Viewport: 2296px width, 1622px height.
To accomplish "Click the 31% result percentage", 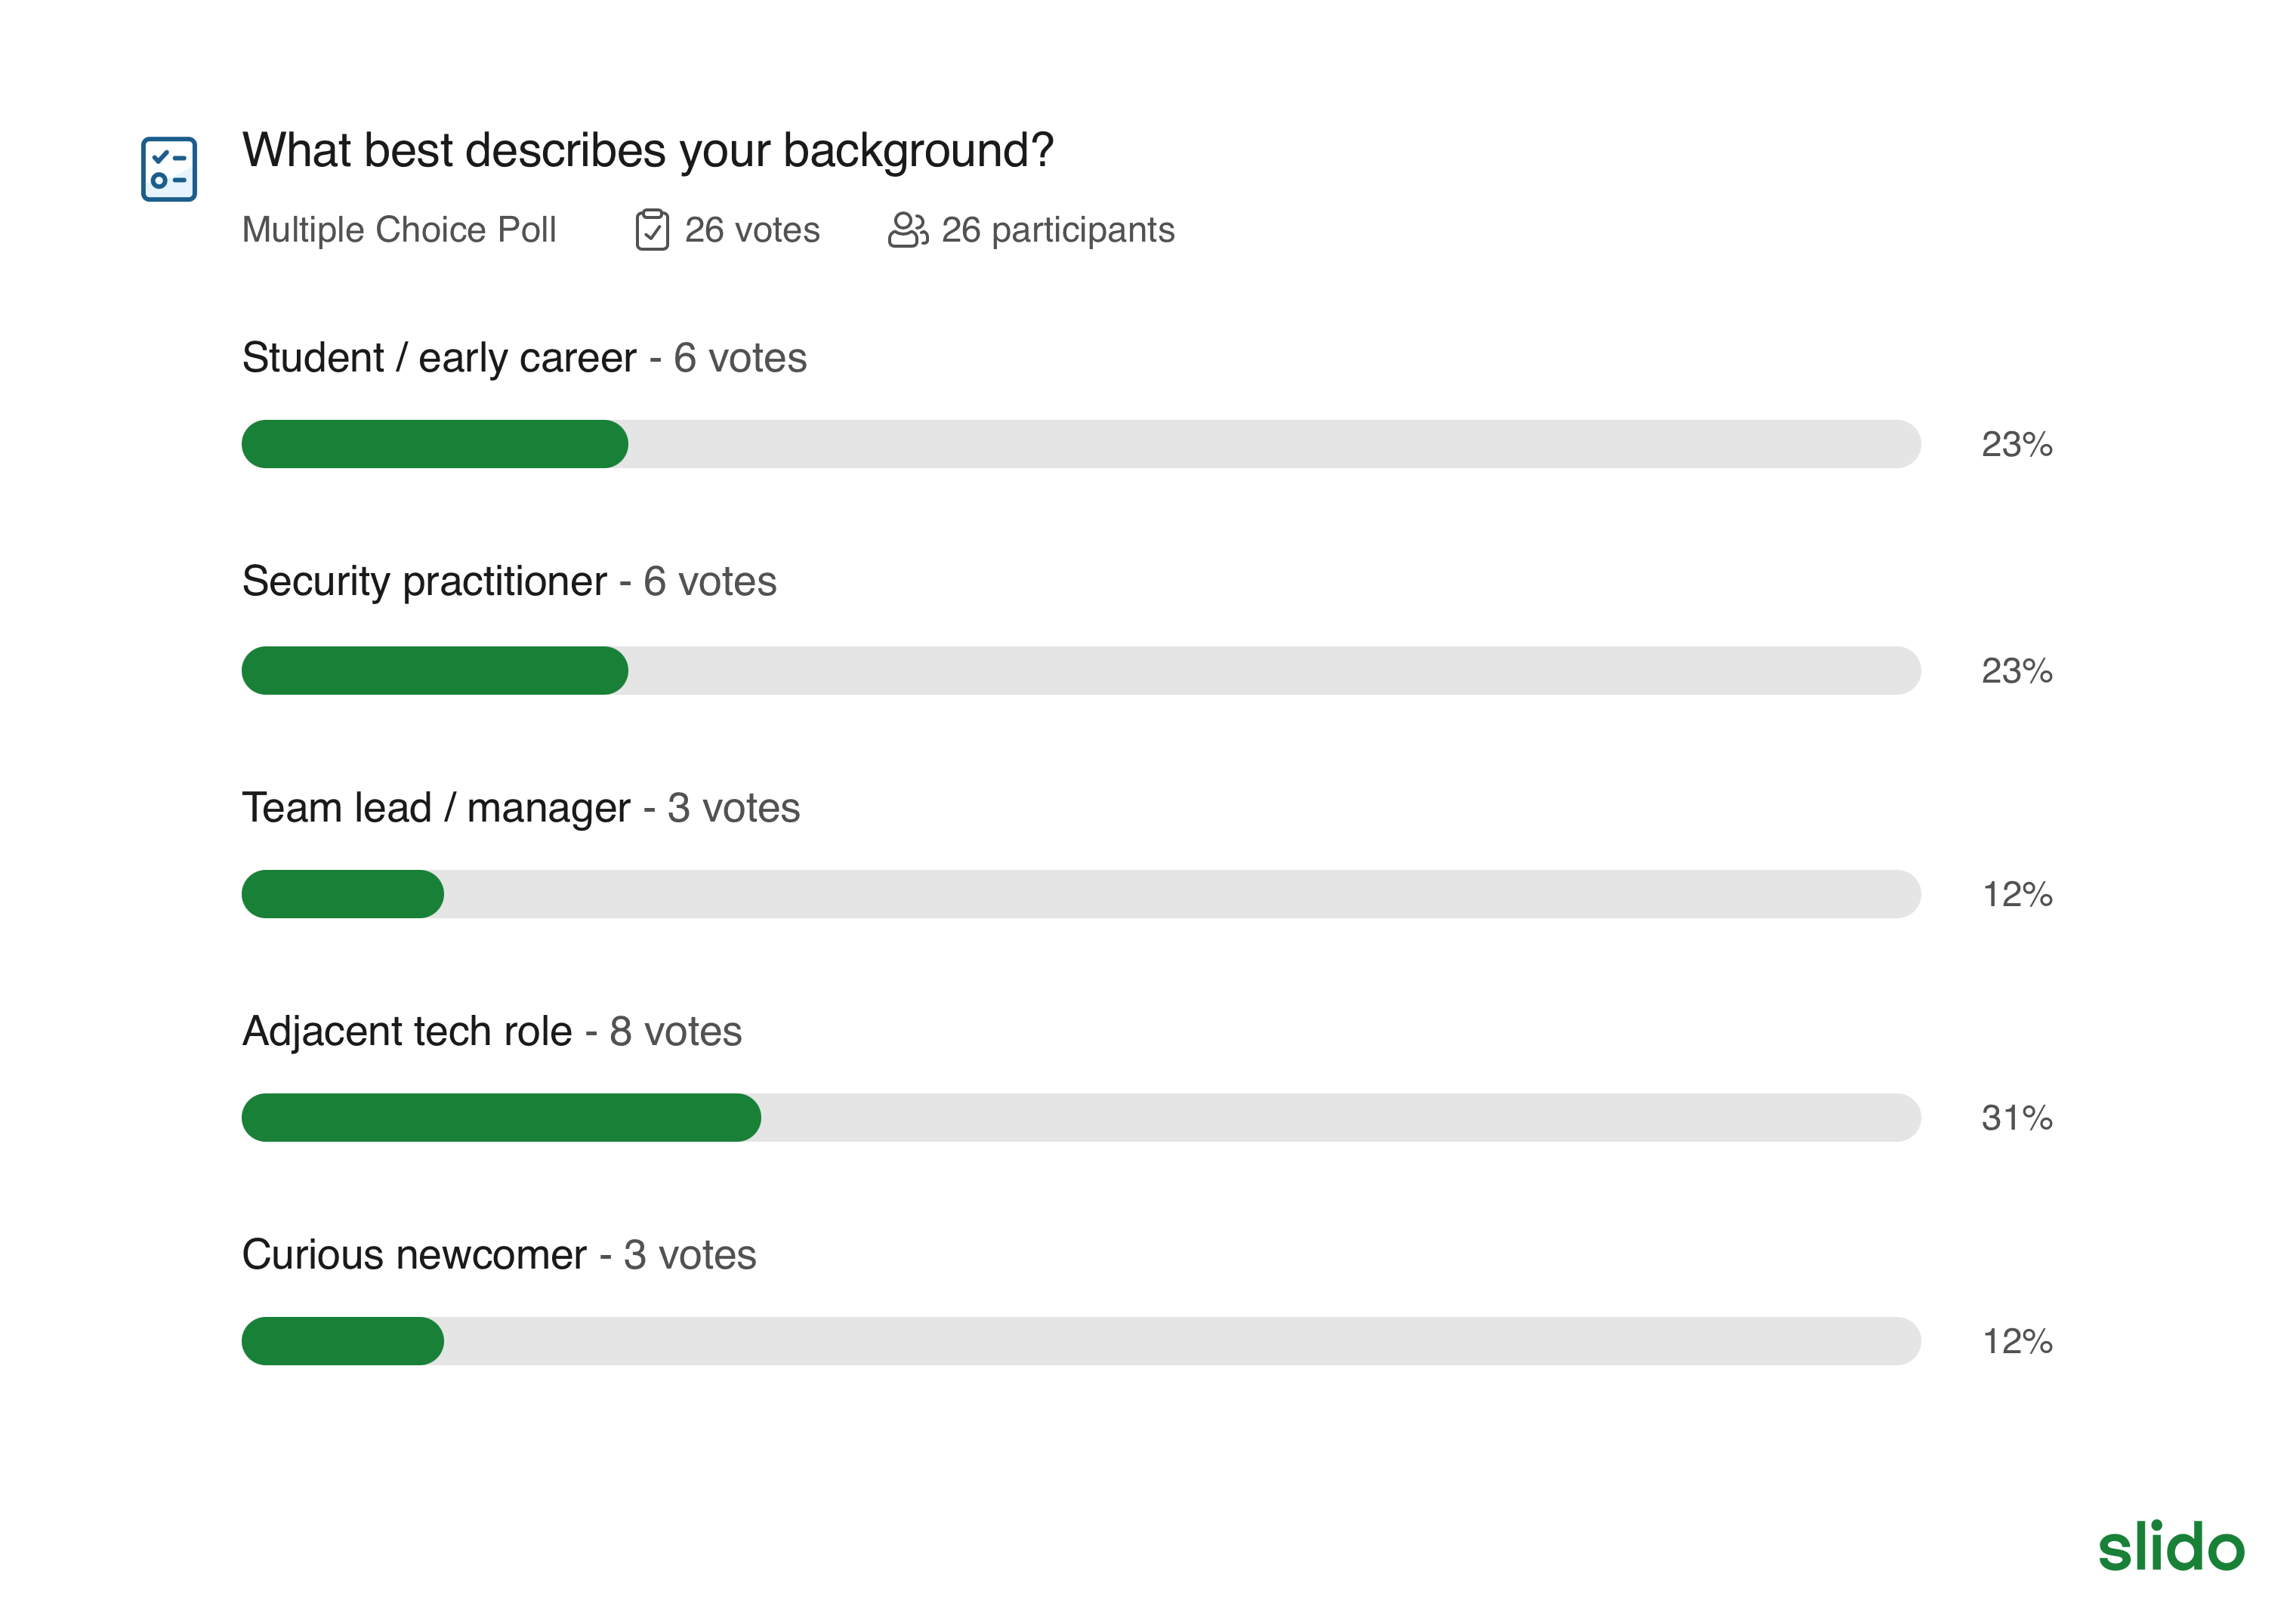I will tap(2016, 1118).
